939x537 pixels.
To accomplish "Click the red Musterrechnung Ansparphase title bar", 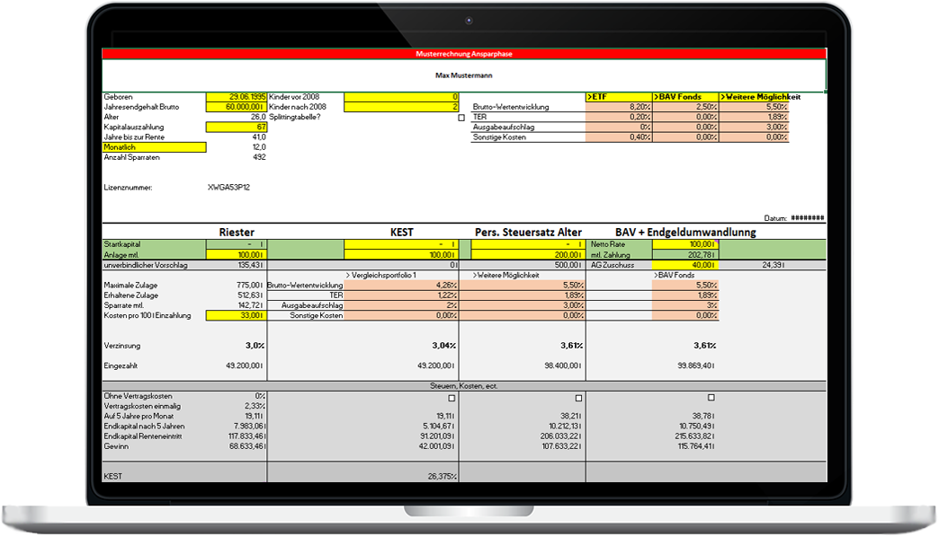I will point(464,54).
